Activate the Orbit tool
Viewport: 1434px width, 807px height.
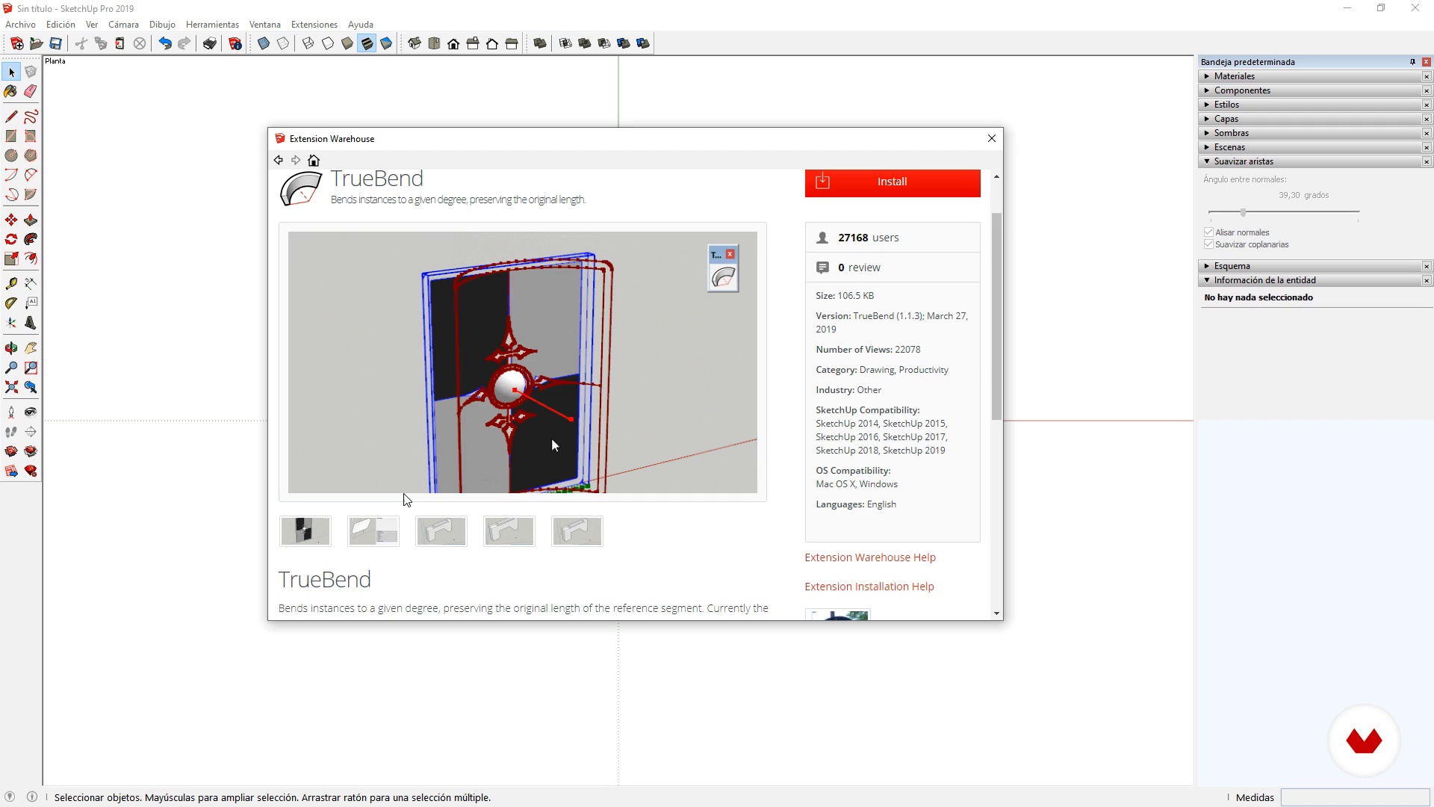point(11,348)
